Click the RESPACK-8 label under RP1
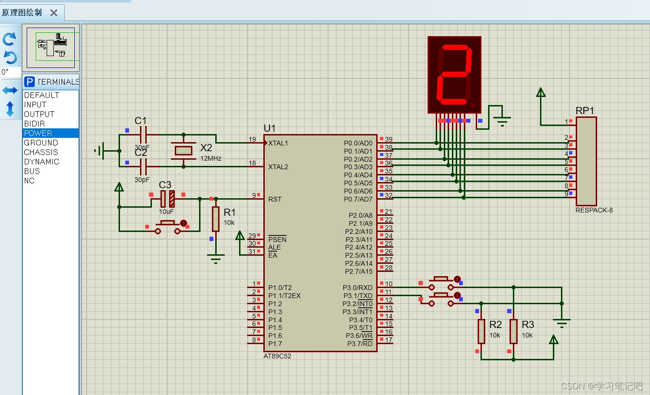This screenshot has width=650, height=395. click(594, 210)
